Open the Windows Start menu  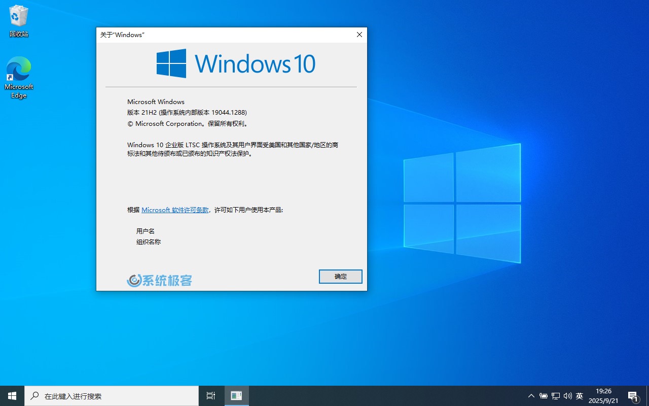[12, 396]
